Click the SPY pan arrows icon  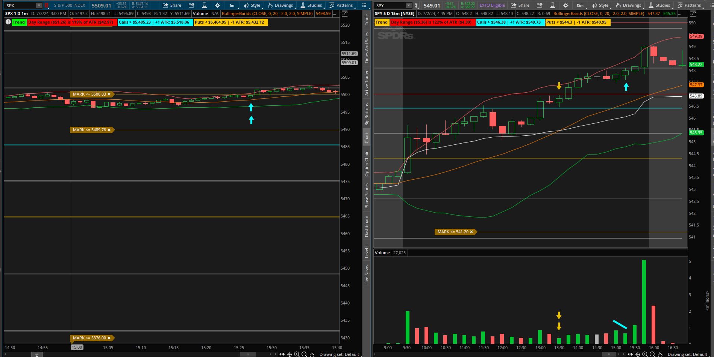630,354
